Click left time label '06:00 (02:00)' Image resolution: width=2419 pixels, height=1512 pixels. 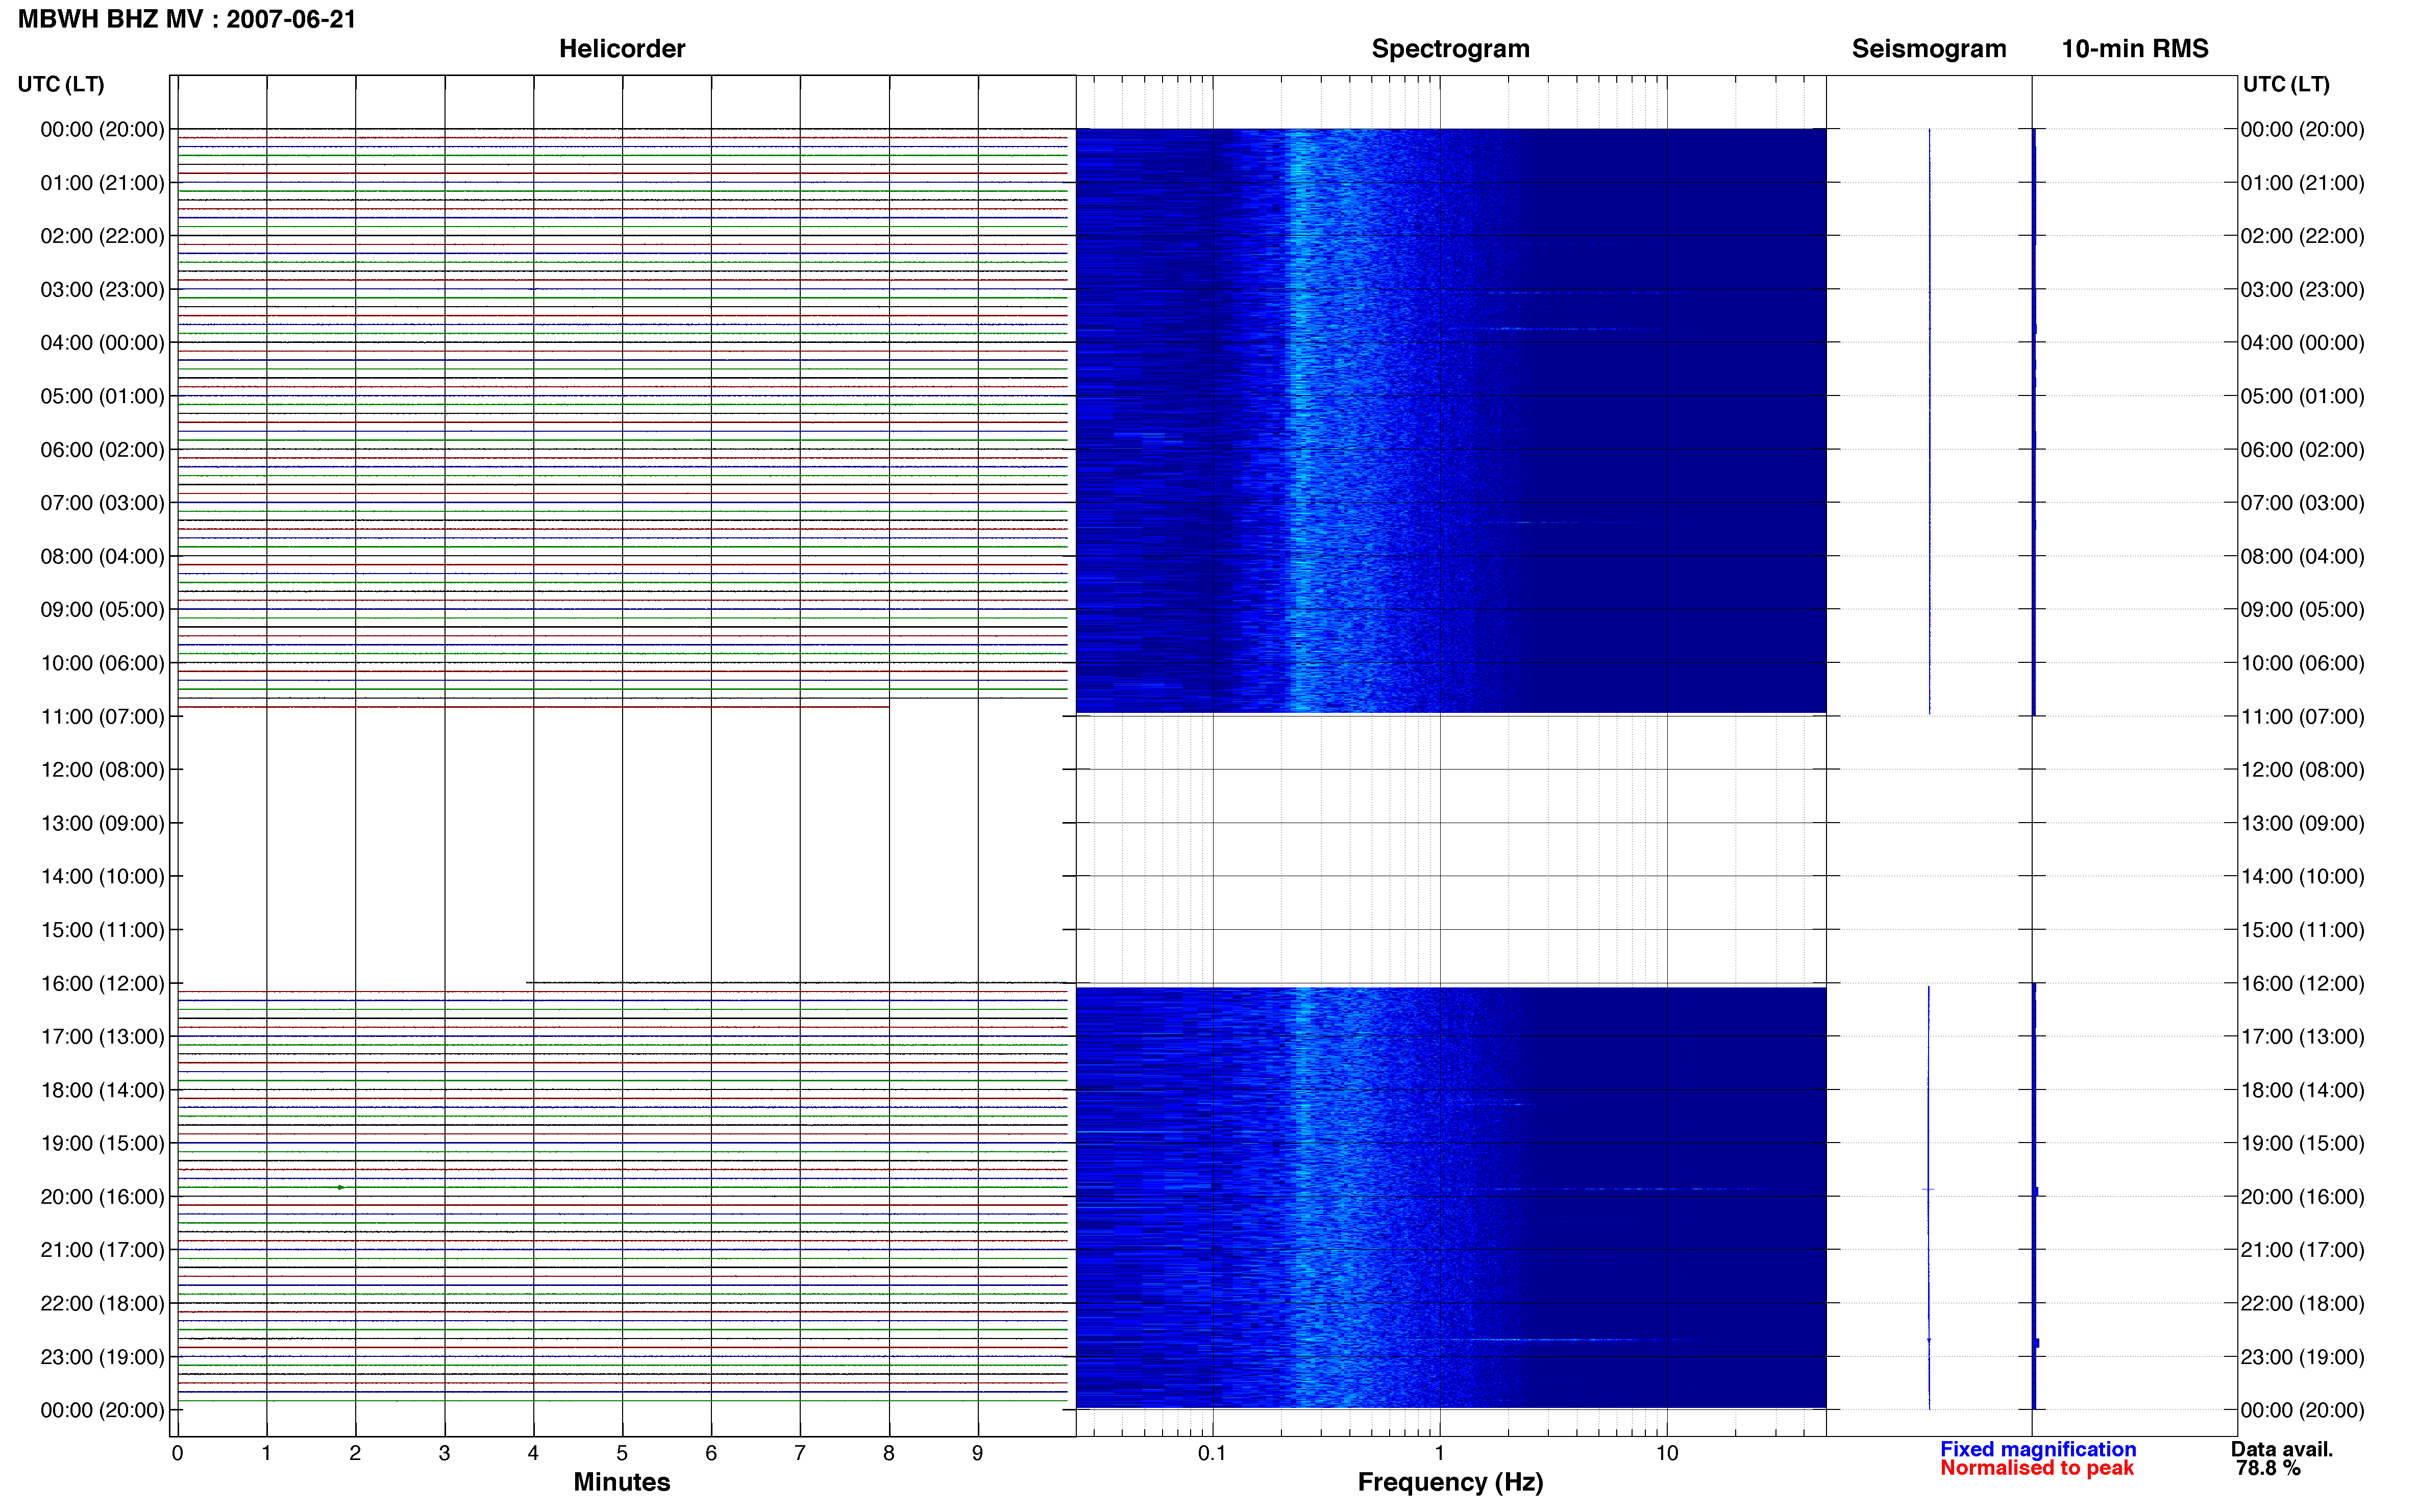(102, 450)
